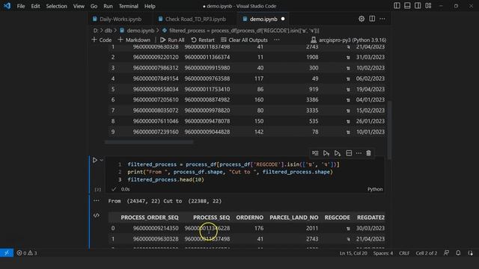Click demo.ipynb in breadcrumb path
The image size is (479, 269).
coord(137,31)
